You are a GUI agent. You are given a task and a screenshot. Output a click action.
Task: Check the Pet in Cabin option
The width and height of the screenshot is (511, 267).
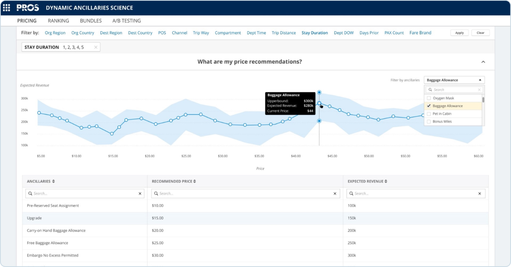[429, 114]
